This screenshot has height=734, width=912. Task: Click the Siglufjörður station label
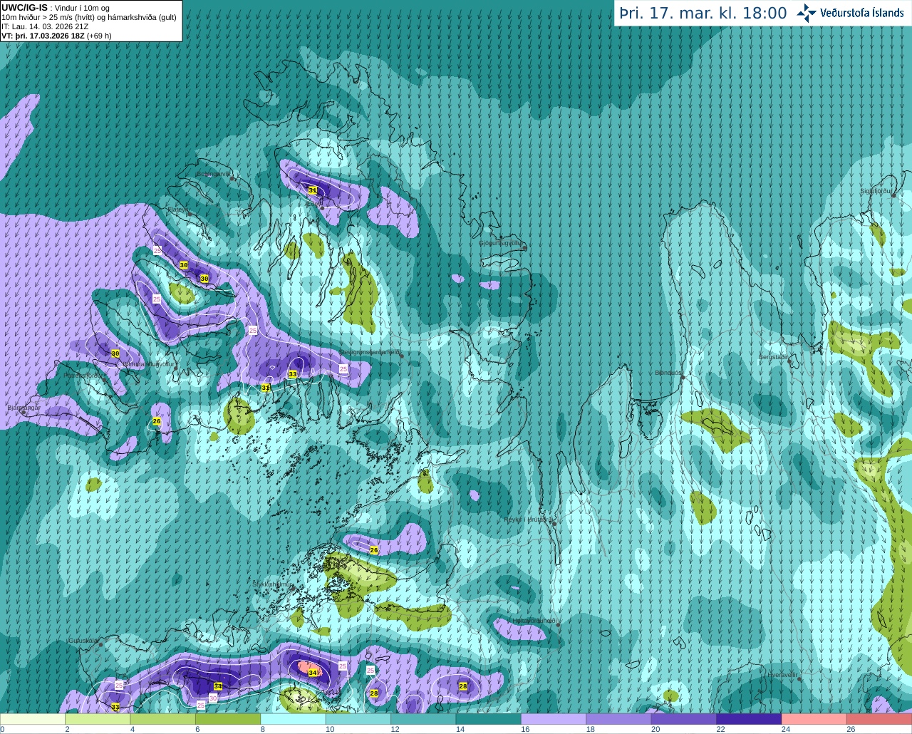[x=876, y=190]
